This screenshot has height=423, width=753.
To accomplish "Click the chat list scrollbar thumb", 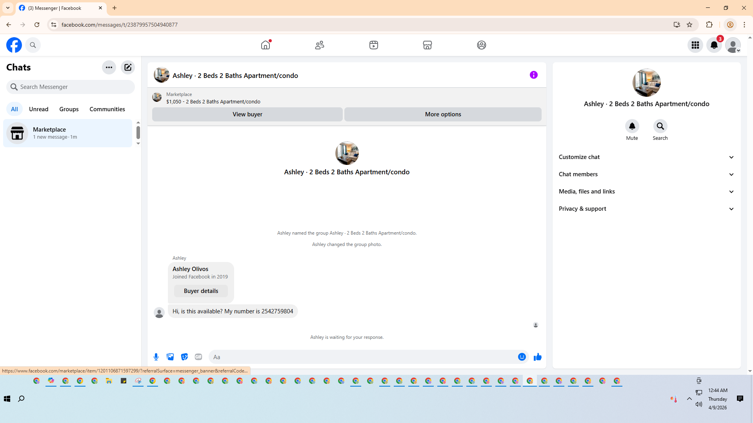I will pos(138,133).
